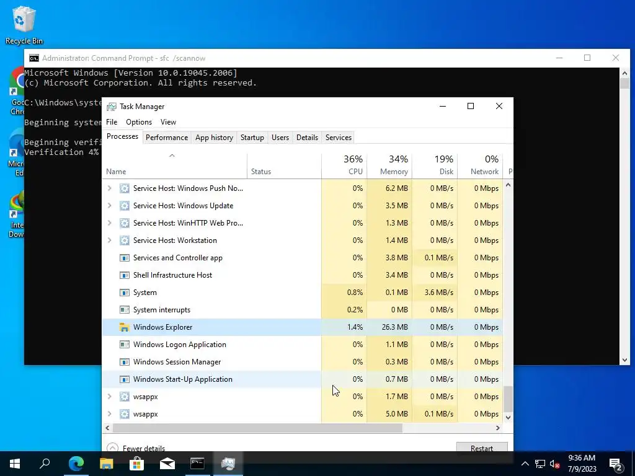The width and height of the screenshot is (635, 476).
Task: Click gear icon of Service Host: Windows Update
Action: click(124, 206)
